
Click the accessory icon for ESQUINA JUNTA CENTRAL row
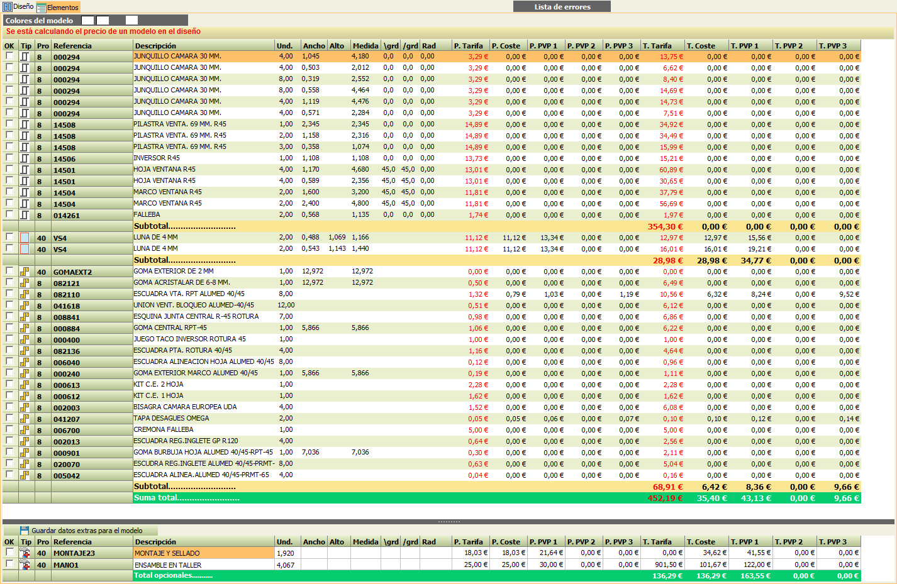pos(25,317)
